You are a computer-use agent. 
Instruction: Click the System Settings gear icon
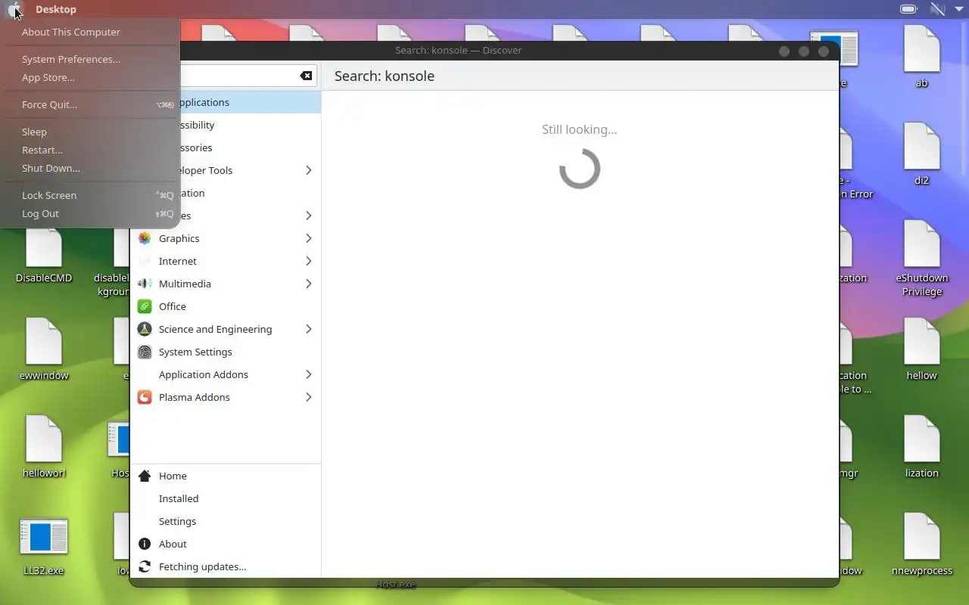(x=145, y=352)
